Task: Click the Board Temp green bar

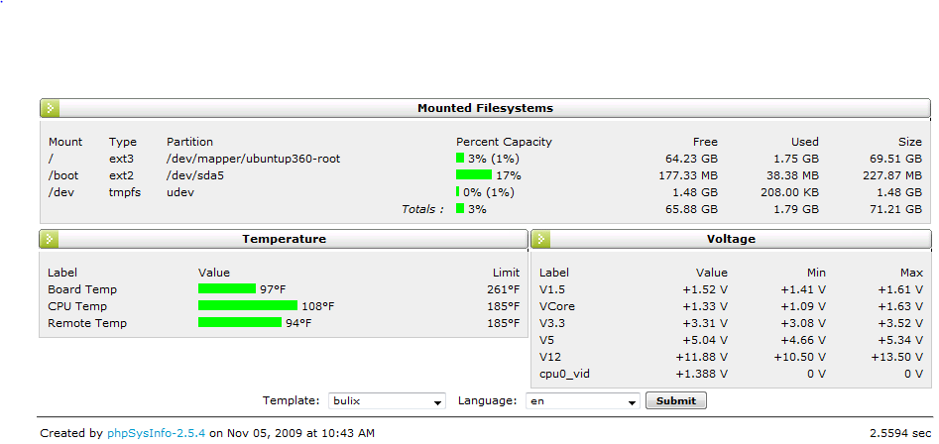Action: 227,289
